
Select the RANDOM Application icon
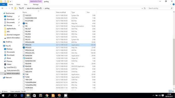(x=24, y=56)
